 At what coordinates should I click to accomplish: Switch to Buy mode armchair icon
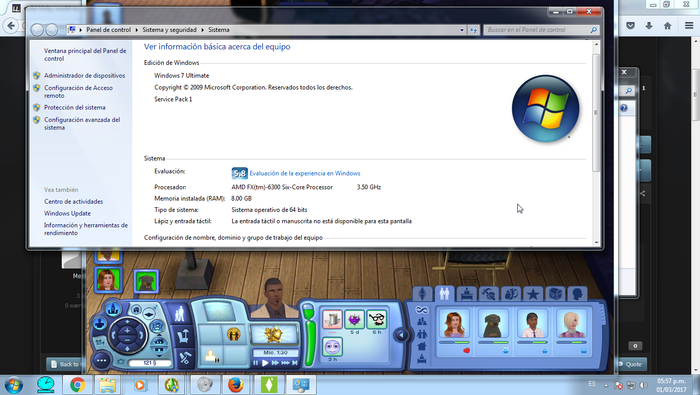click(183, 337)
